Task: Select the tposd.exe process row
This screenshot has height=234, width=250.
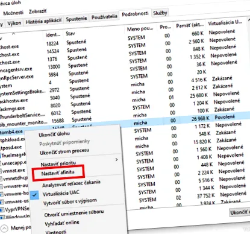Action: [11, 148]
